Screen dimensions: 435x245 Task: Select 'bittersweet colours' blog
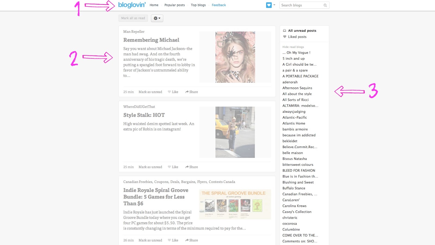298,165
